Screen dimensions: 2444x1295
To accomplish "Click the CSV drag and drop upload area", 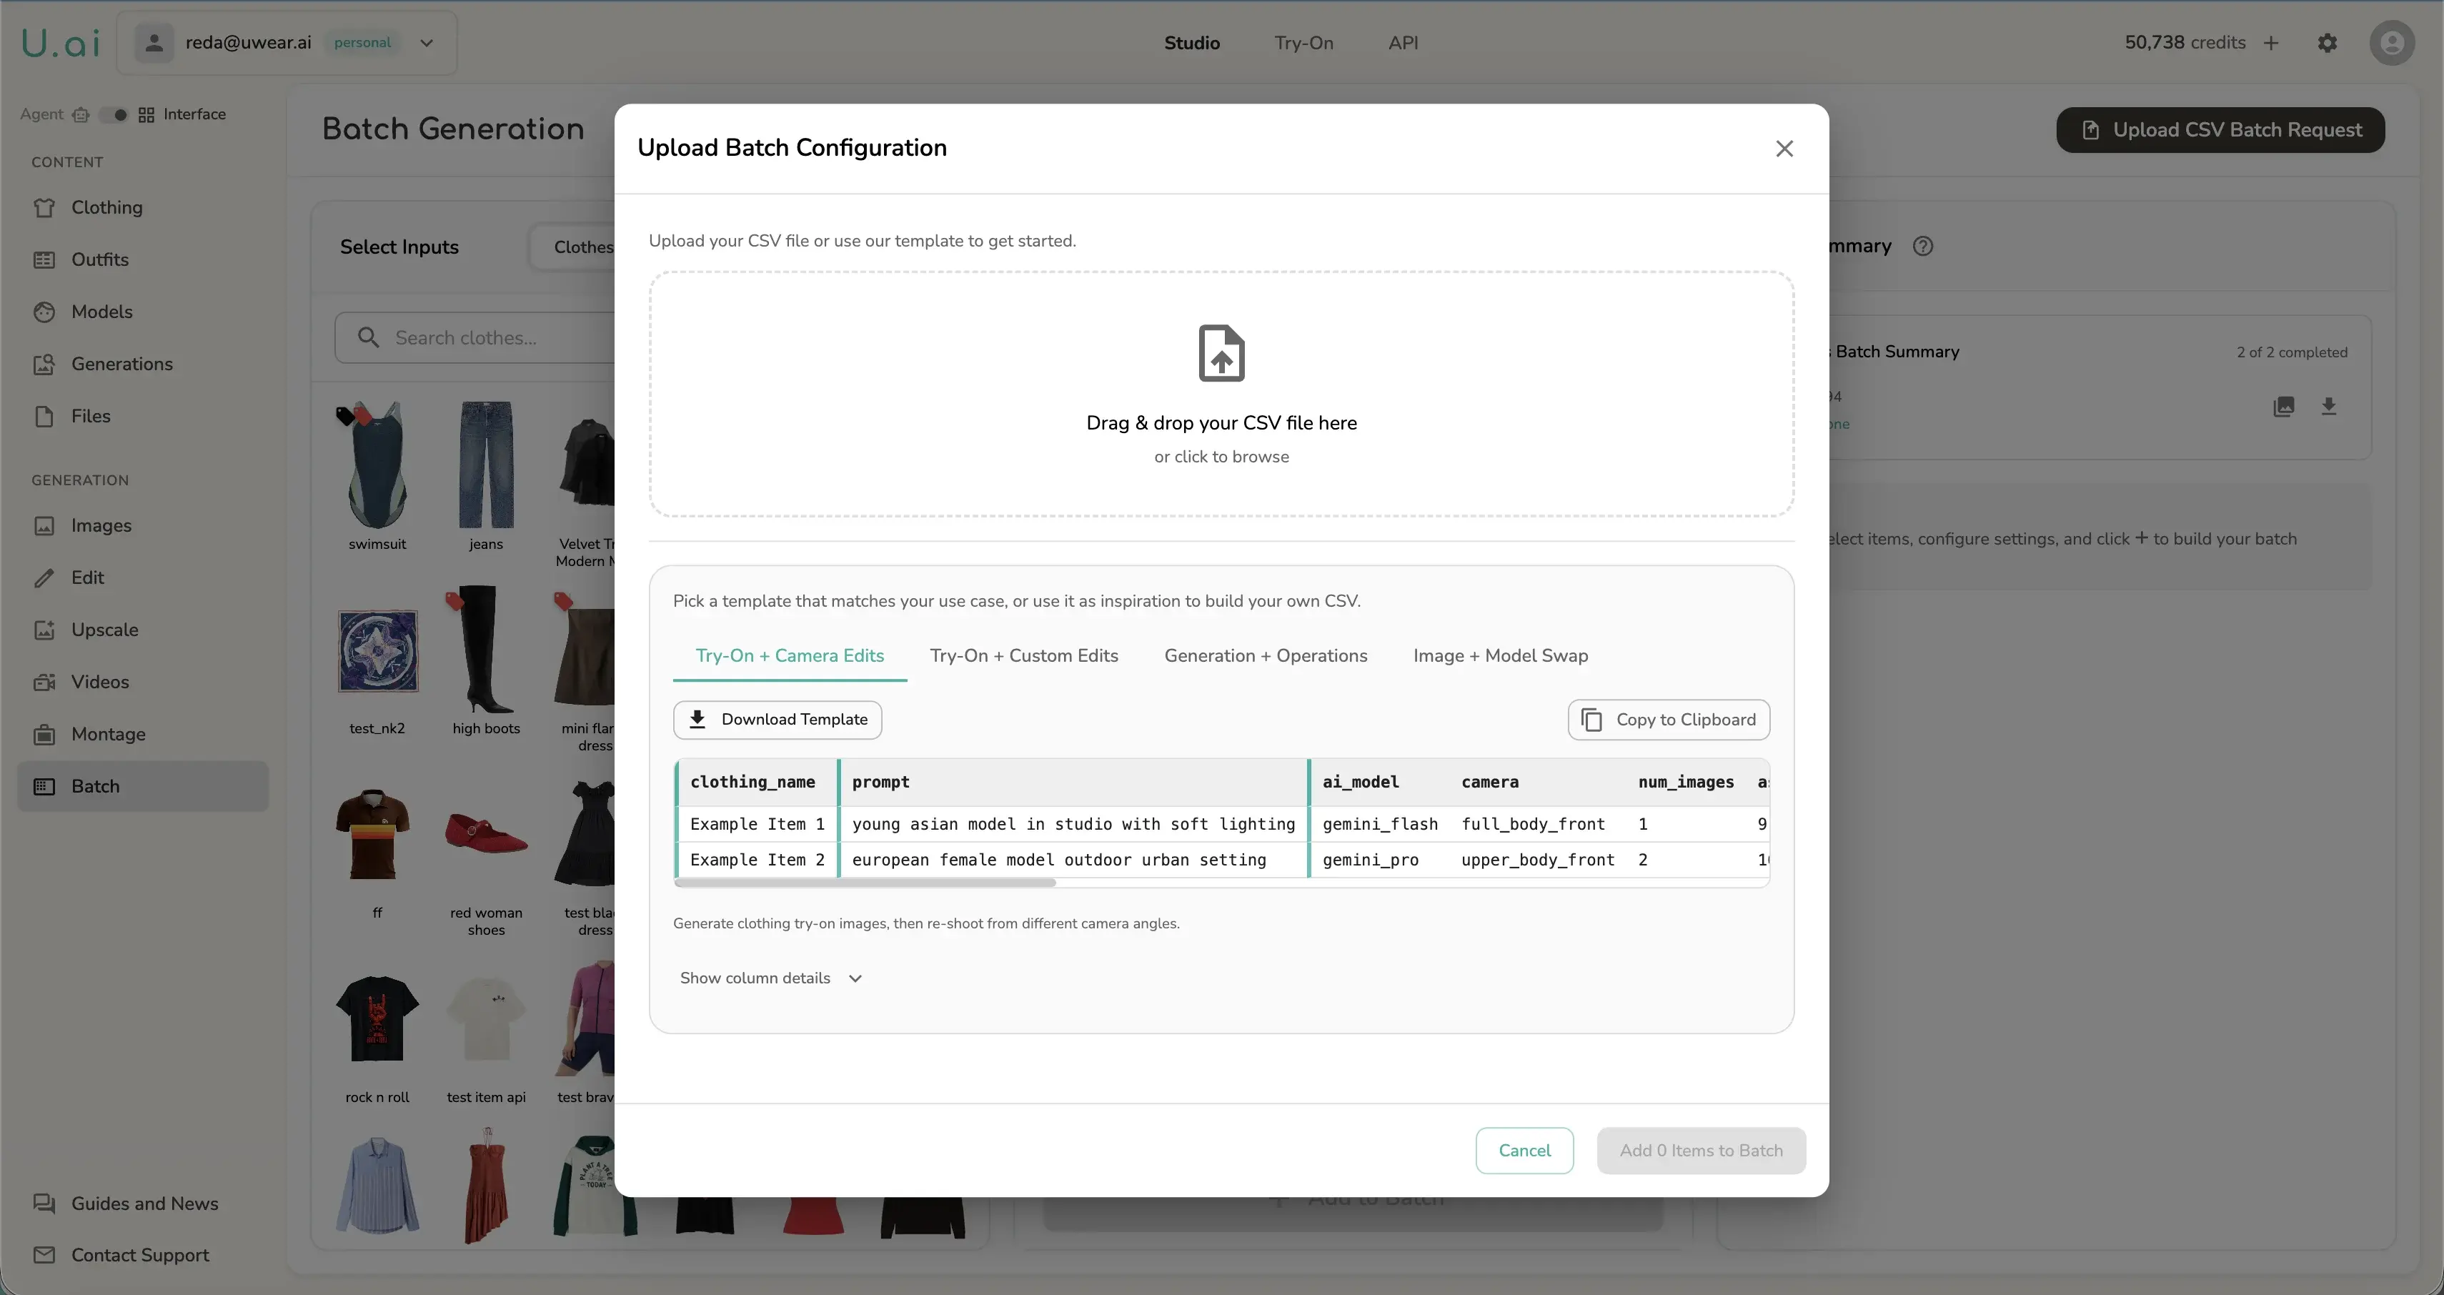I will point(1221,396).
